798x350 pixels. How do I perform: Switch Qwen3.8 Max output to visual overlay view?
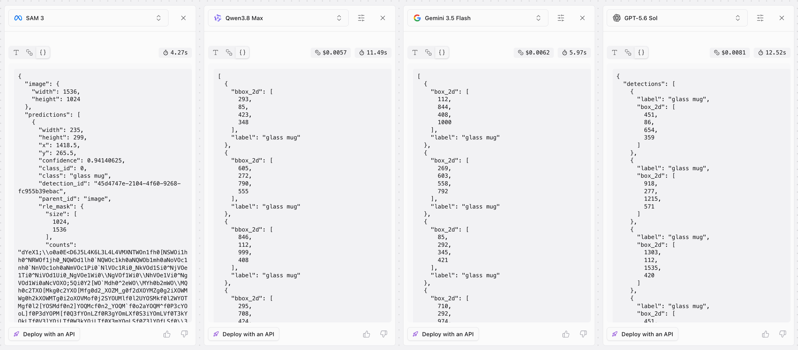(x=229, y=52)
